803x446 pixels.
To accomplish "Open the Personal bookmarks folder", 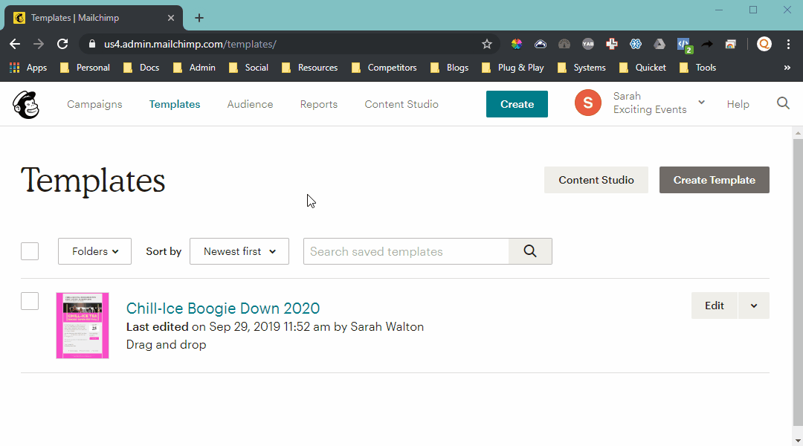I will coord(85,68).
